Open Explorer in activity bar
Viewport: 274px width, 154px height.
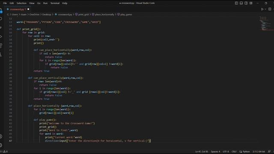point(1,10)
